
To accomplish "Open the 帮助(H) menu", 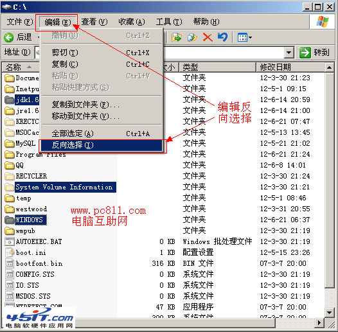I will [x=206, y=22].
